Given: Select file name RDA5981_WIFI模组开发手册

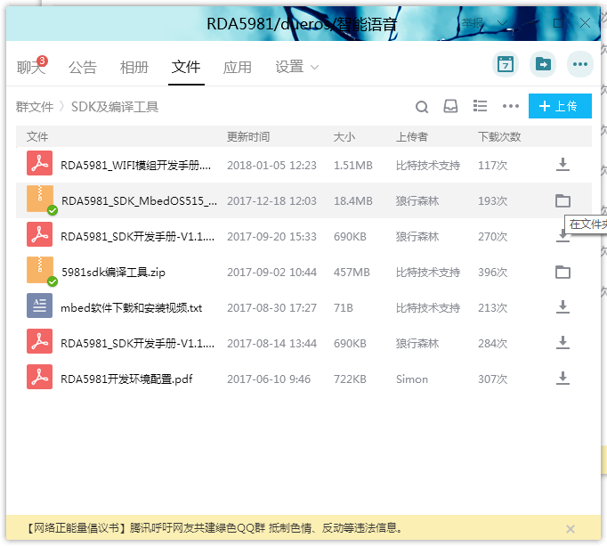Looking at the screenshot, I should pyautogui.click(x=136, y=166).
